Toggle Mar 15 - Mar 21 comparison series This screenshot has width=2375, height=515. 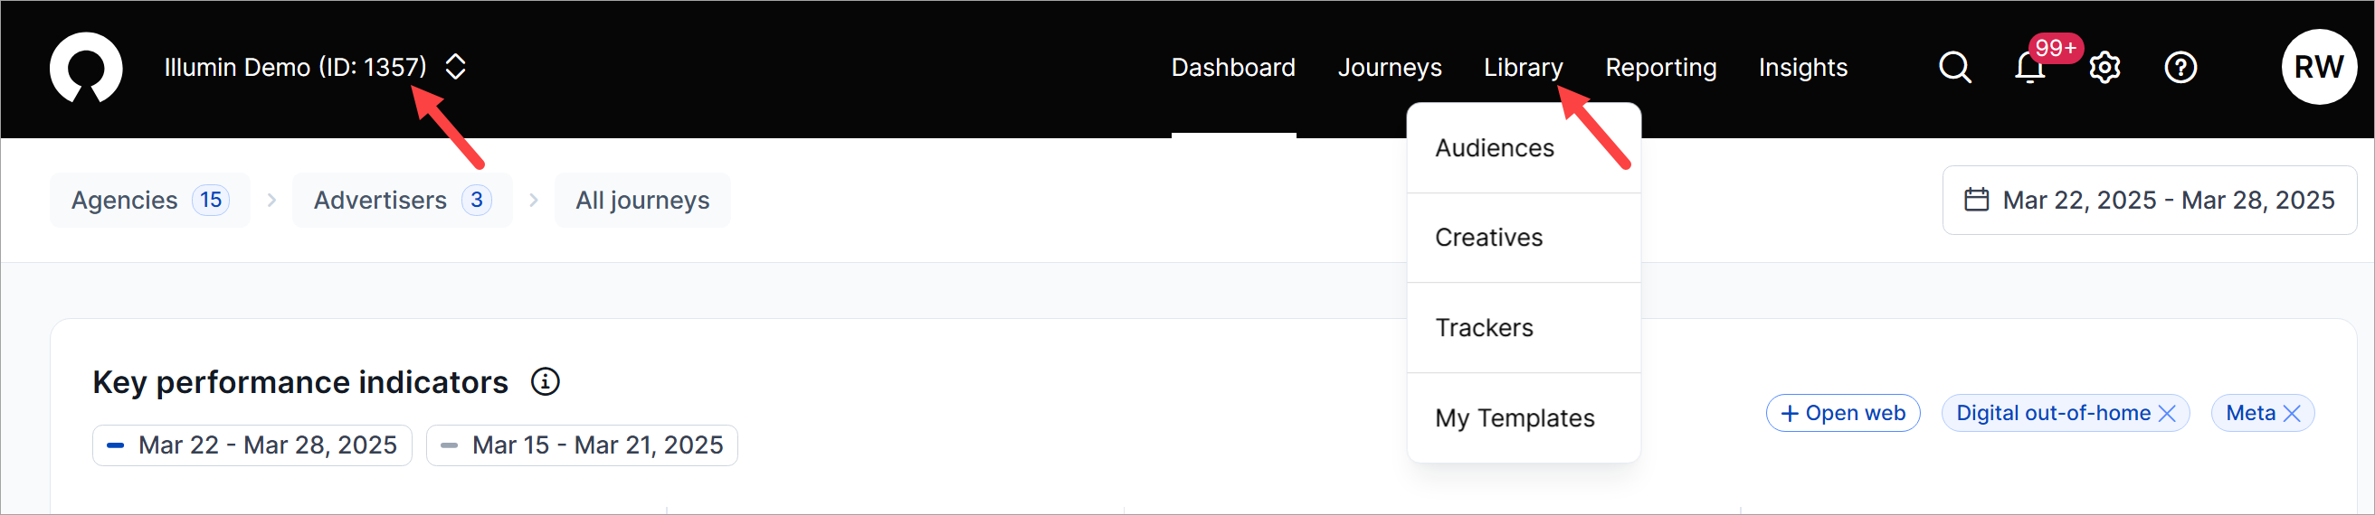[581, 446]
